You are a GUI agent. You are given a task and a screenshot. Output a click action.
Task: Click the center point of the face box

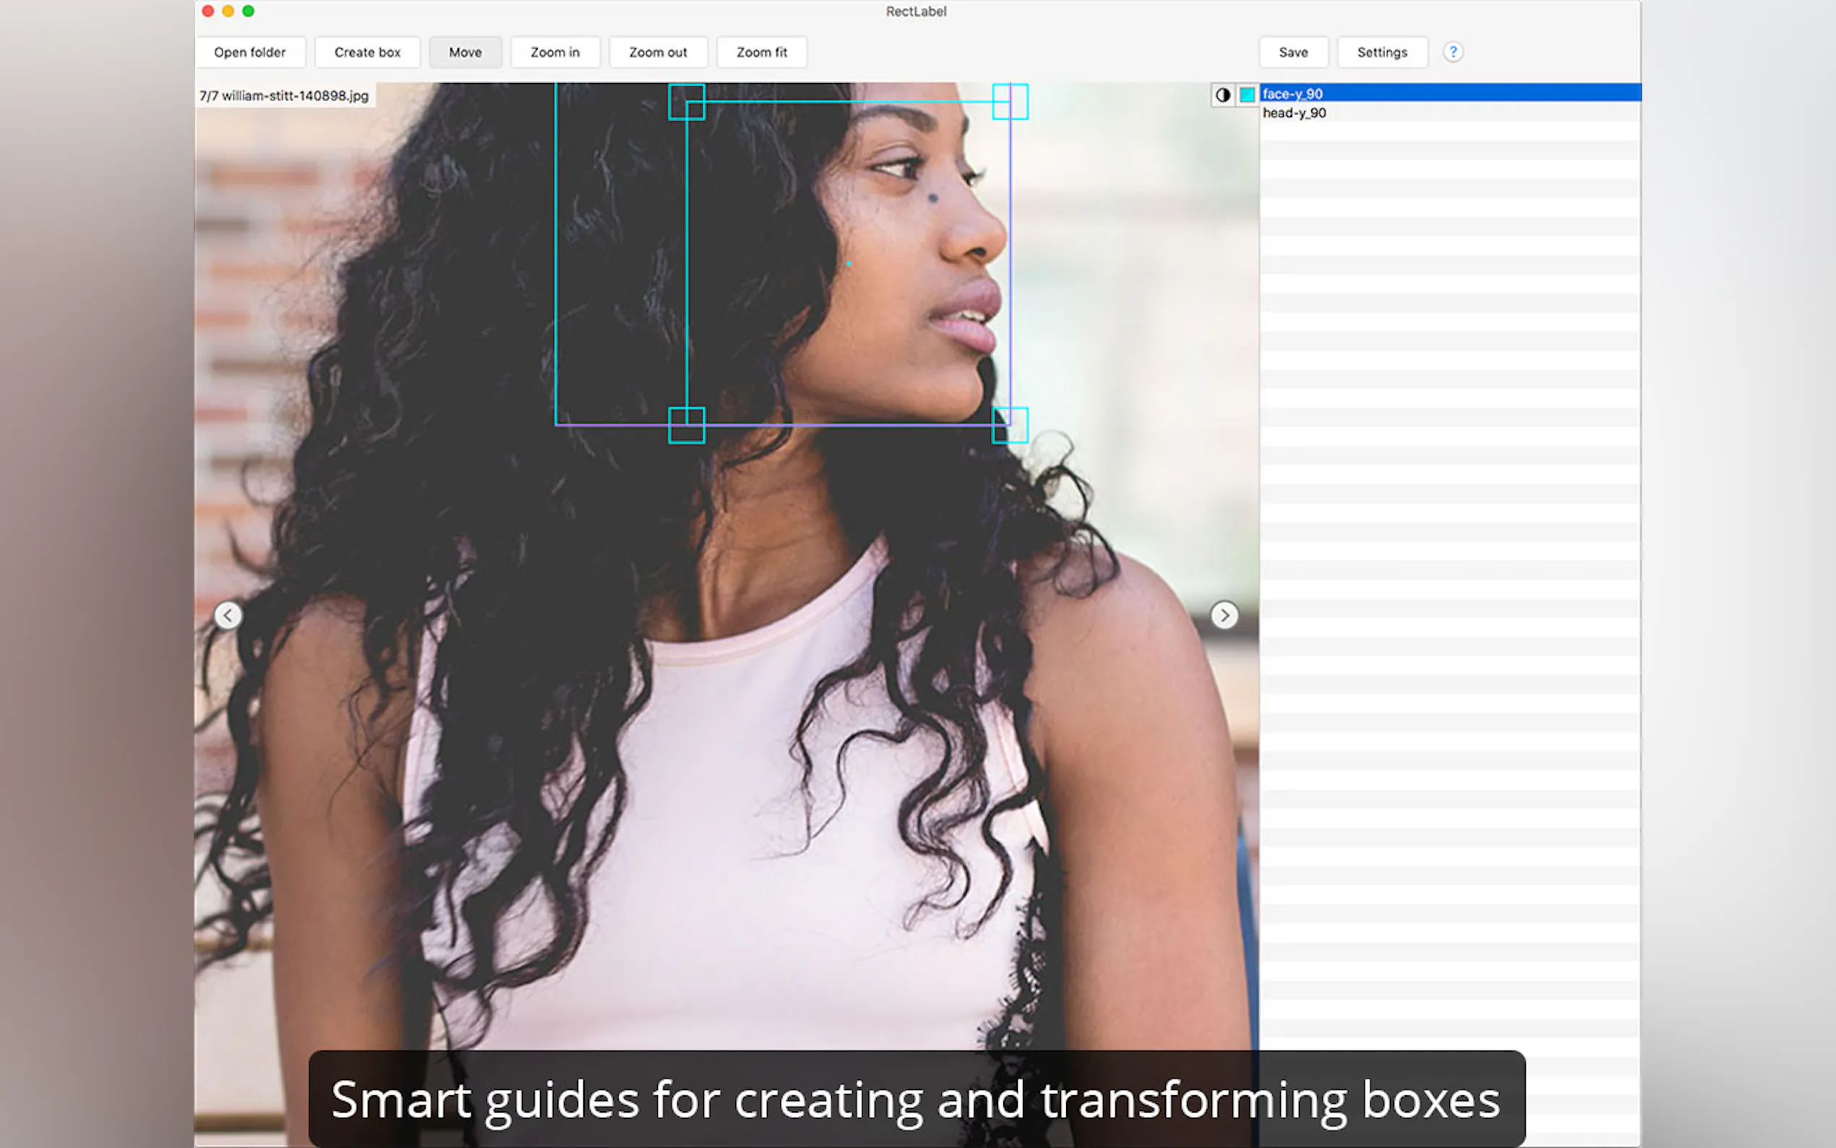coord(849,263)
